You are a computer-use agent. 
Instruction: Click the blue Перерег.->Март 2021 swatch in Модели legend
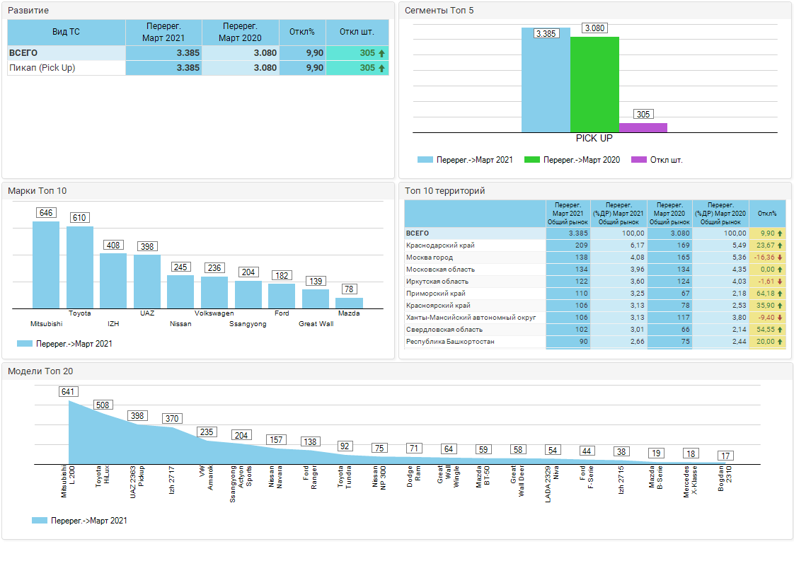40,521
